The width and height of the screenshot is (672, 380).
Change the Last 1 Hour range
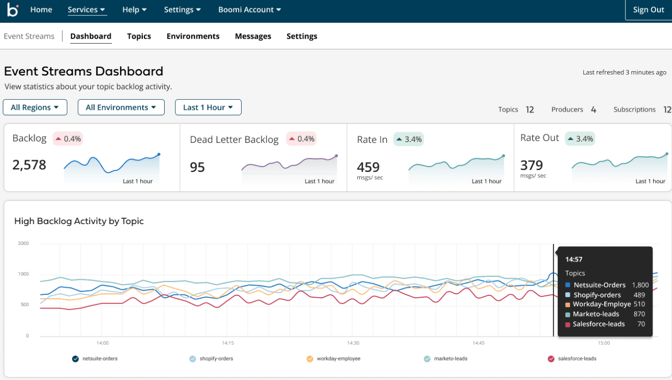208,107
